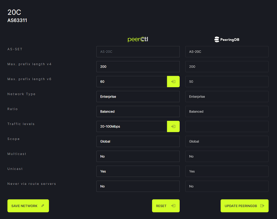Click the Max. prefix length v4 label

(29, 64)
